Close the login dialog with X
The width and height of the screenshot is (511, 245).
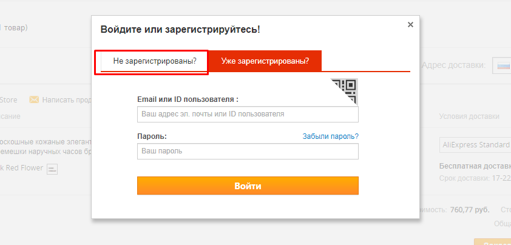(410, 25)
